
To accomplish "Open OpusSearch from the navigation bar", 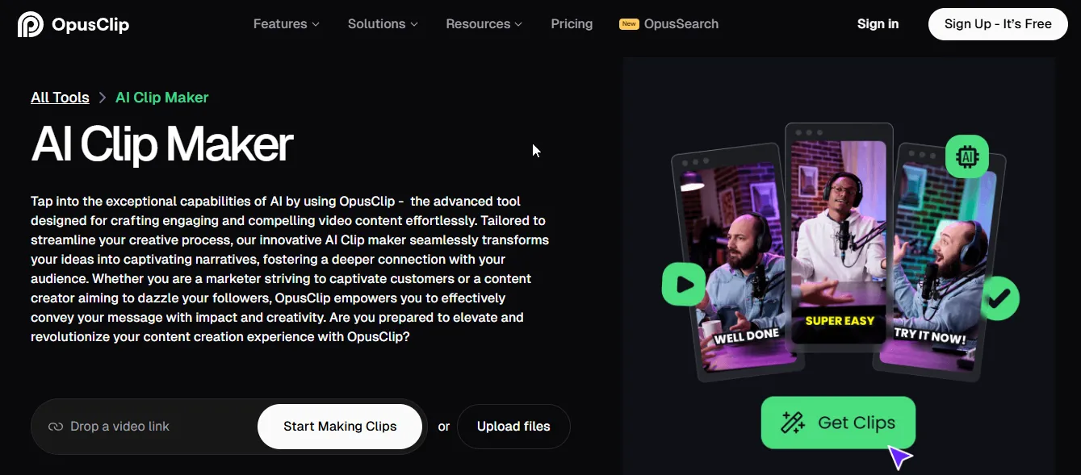I will click(681, 24).
